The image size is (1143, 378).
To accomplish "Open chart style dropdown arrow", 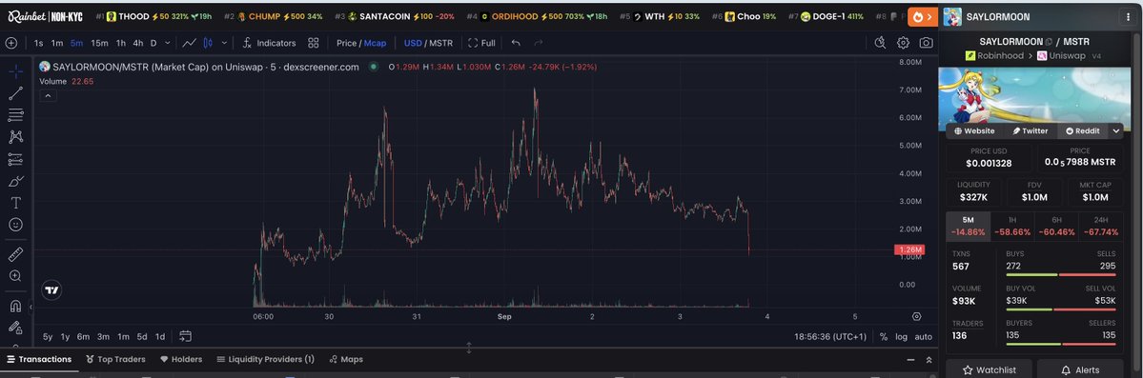I will point(224,43).
